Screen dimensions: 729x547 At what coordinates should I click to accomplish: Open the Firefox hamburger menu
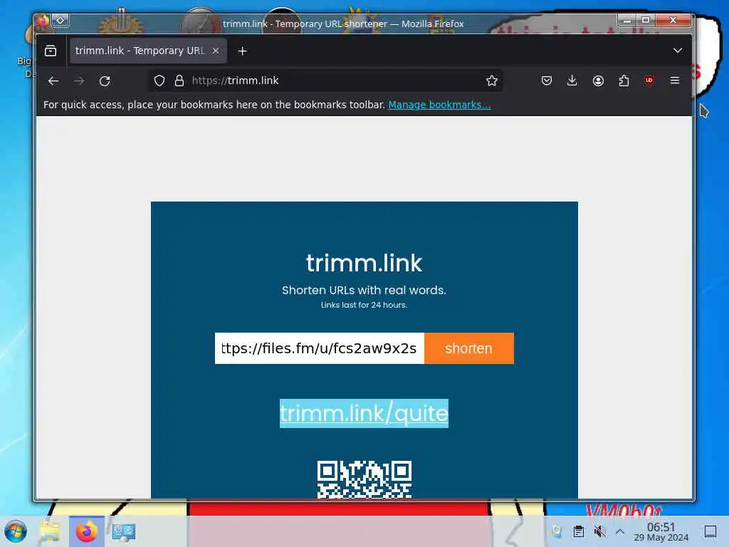click(675, 80)
